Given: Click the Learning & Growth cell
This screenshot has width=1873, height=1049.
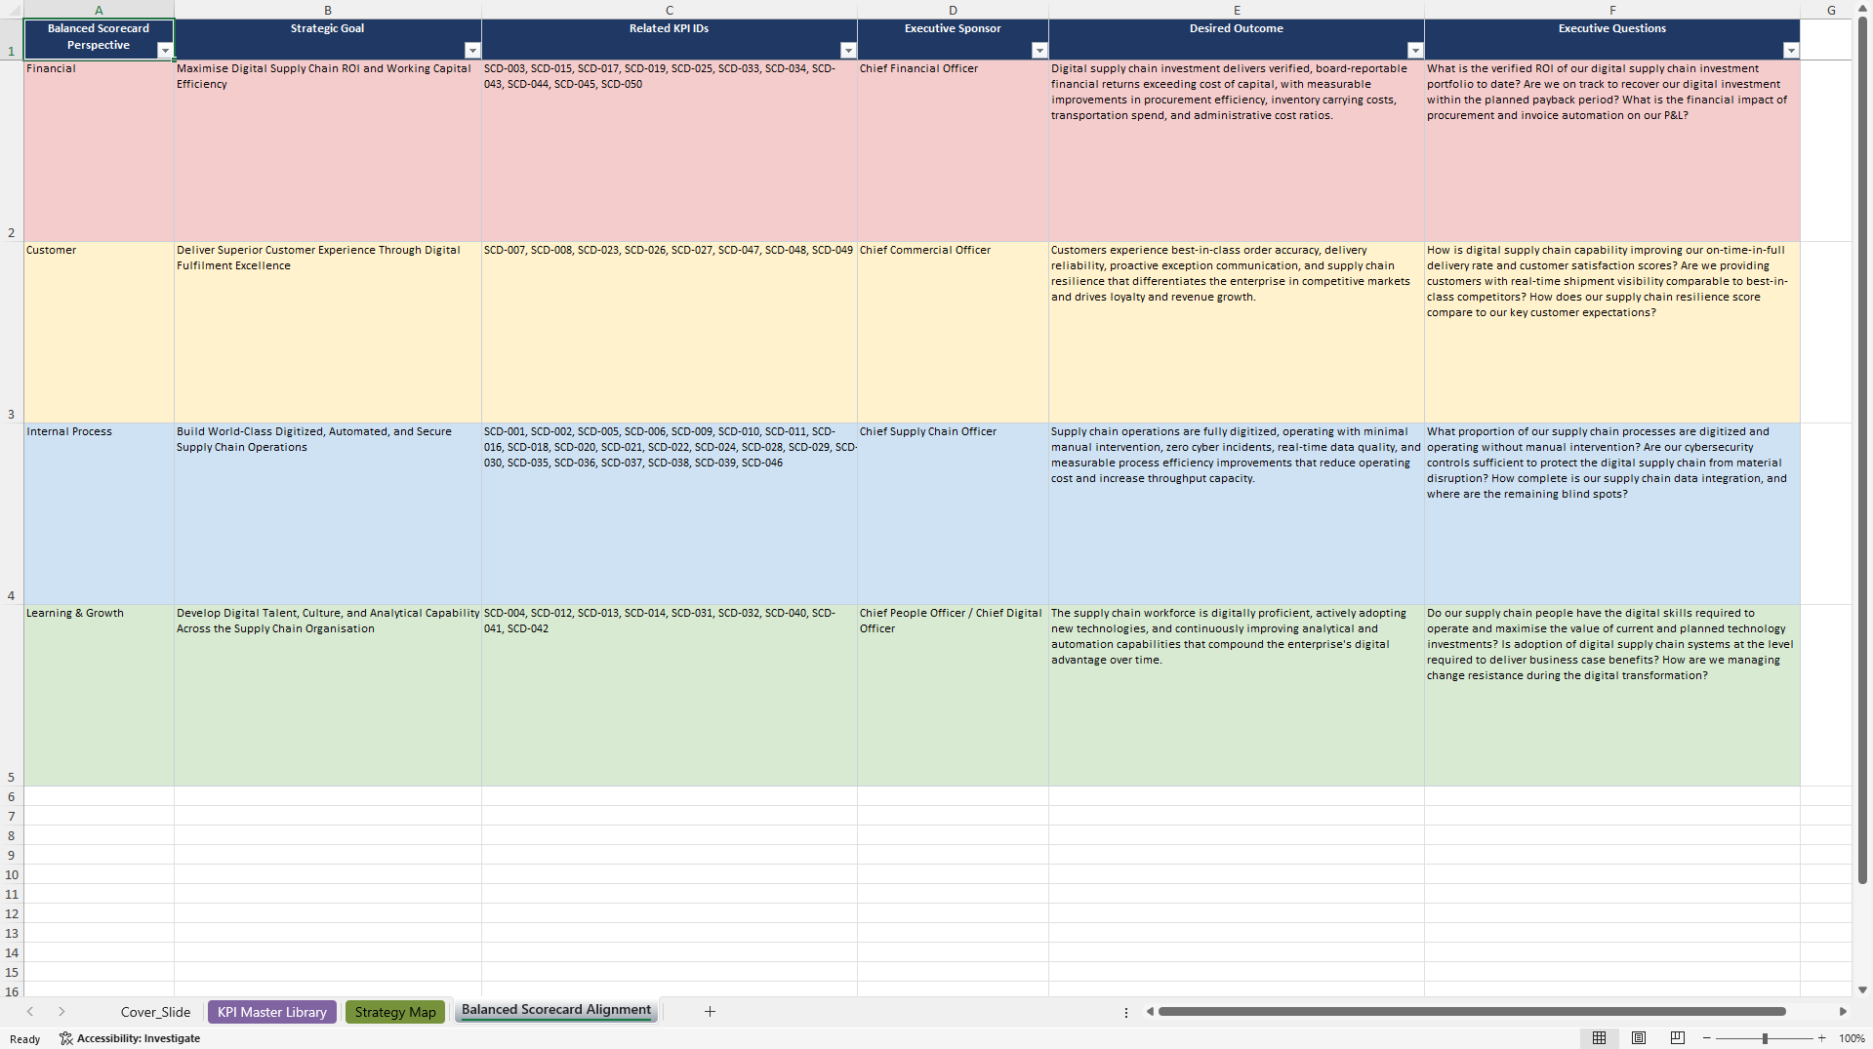Looking at the screenshot, I should (99, 695).
